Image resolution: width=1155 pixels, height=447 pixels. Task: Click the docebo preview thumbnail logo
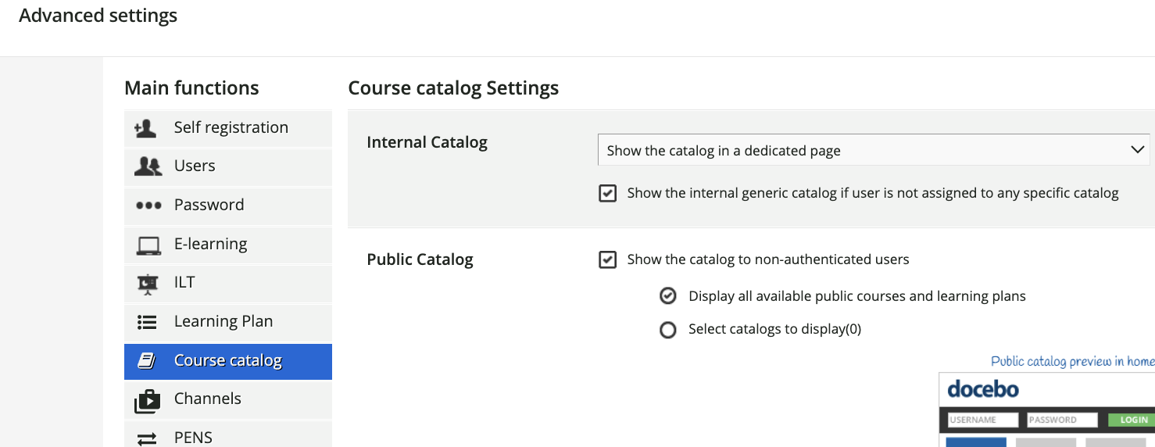983,389
